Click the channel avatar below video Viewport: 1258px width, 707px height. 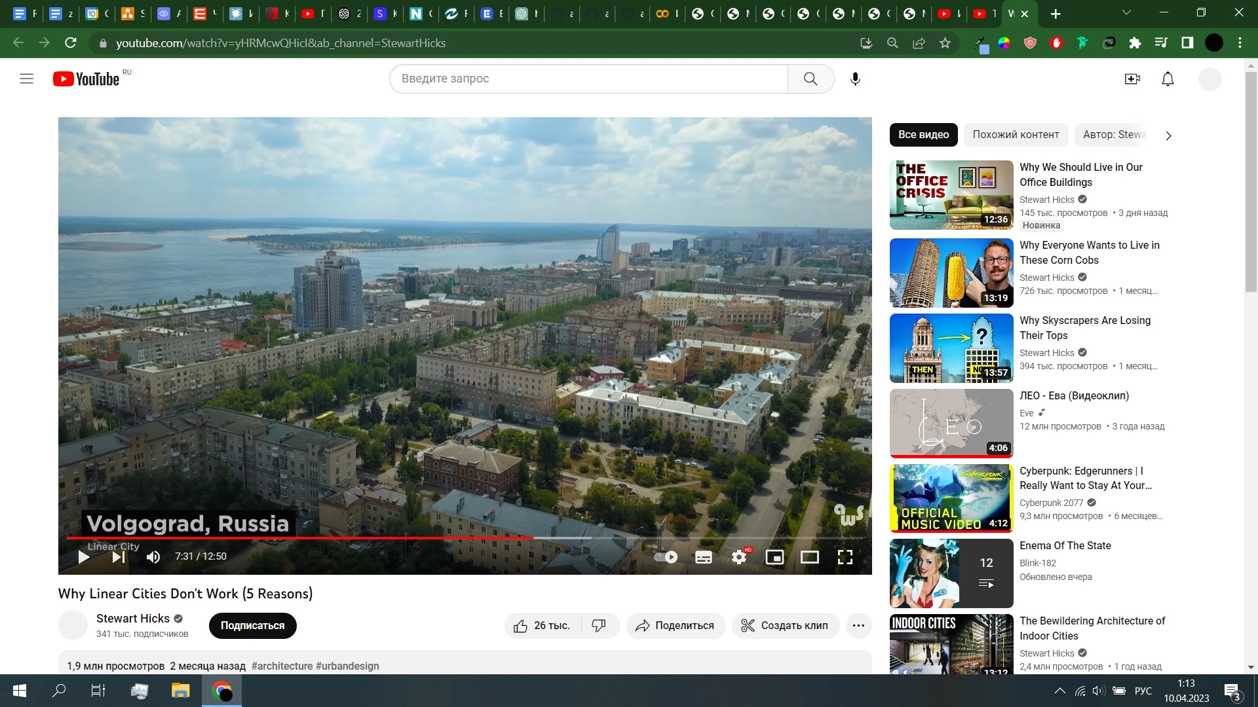pyautogui.click(x=73, y=625)
